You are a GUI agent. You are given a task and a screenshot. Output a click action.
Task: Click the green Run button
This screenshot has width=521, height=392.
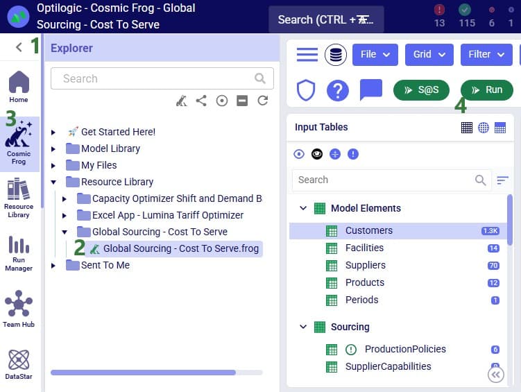[487, 90]
